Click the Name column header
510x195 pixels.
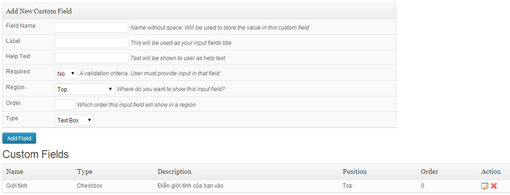[x=15, y=171]
